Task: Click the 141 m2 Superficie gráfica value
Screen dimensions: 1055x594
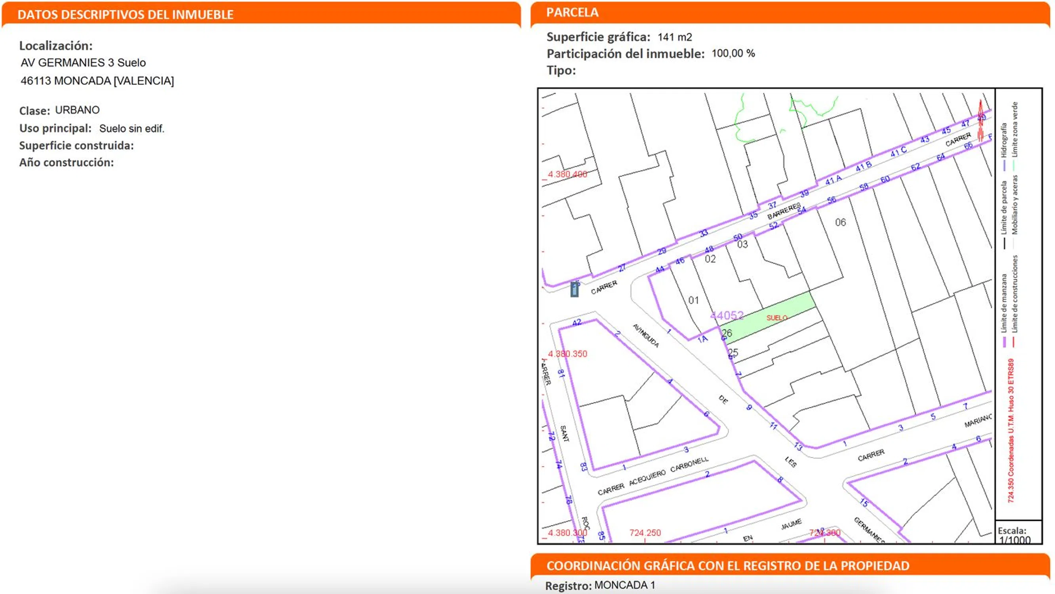Action: (675, 37)
